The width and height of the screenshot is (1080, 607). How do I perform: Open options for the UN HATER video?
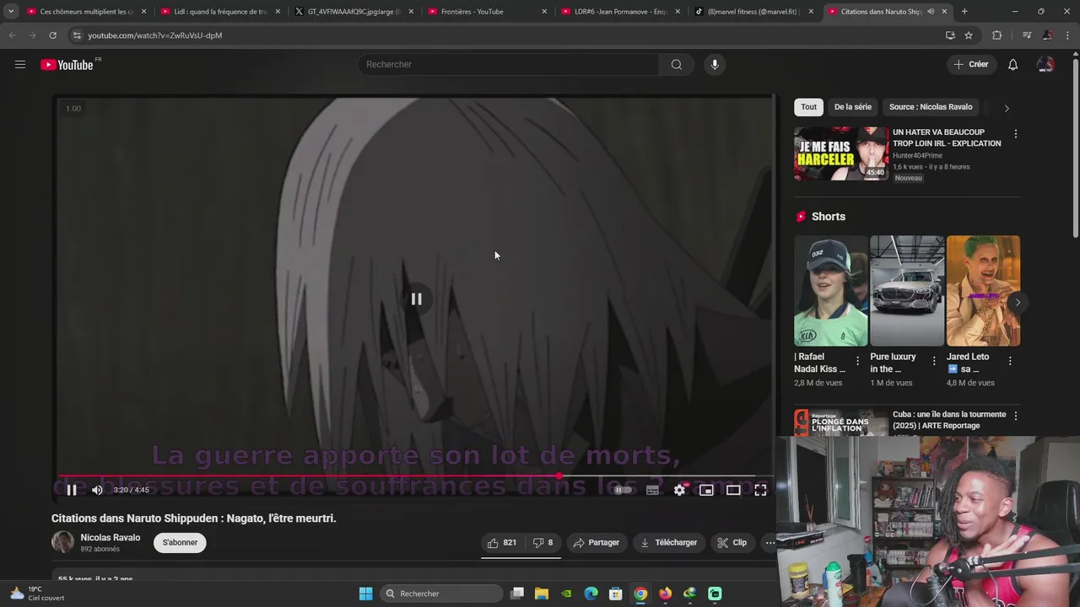coord(1015,134)
